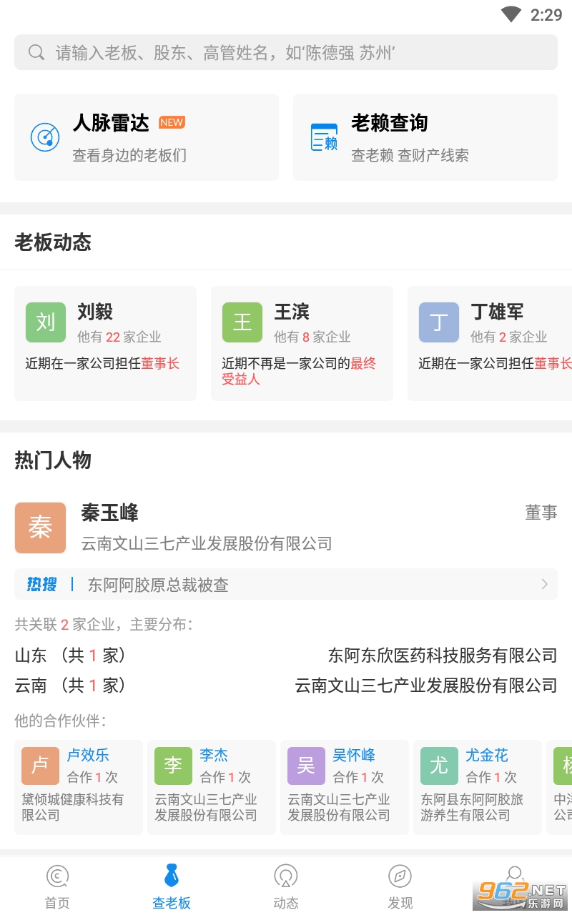Tap 秦玉峰's orange avatar
The width and height of the screenshot is (572, 915).
tap(41, 528)
